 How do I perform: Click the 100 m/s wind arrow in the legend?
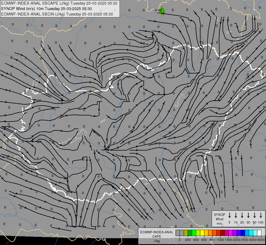coord(261,215)
